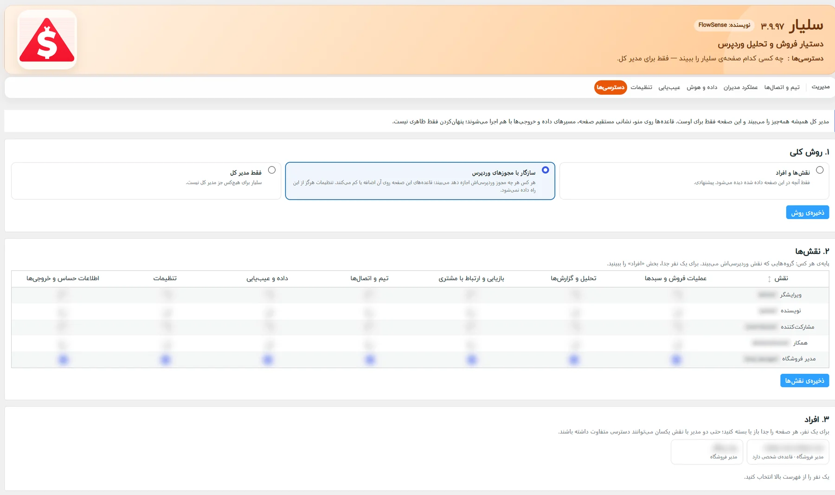Image resolution: width=835 pixels, height=495 pixels.
Task: Switch to the تنظیمات tab
Action: pyautogui.click(x=641, y=87)
